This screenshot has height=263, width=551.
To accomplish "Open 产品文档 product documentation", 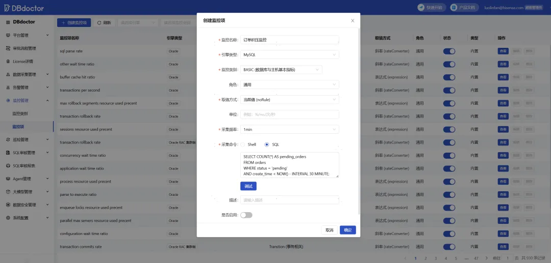I will [464, 7].
